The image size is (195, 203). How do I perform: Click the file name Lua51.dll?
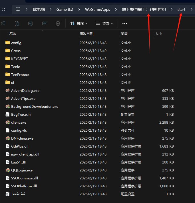[x=18, y=162]
